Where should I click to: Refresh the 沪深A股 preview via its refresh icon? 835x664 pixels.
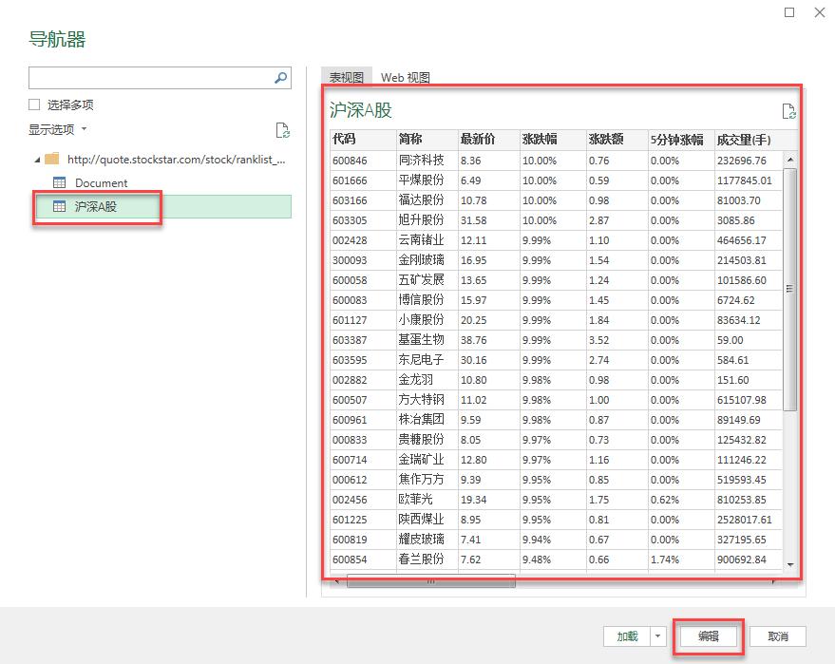point(790,110)
